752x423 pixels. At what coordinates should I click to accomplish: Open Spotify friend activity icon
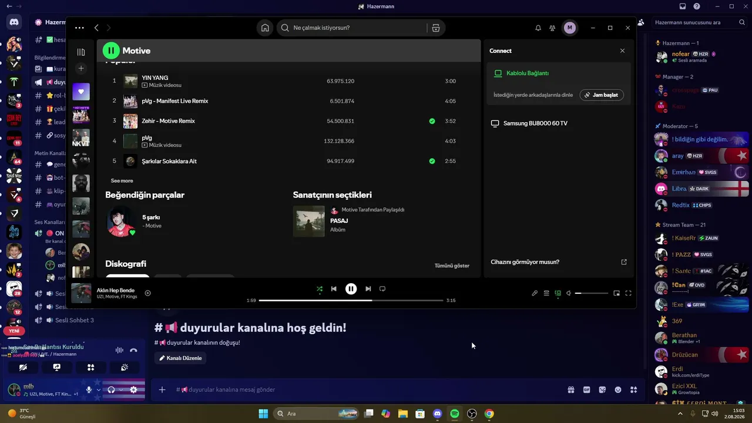coord(552,28)
